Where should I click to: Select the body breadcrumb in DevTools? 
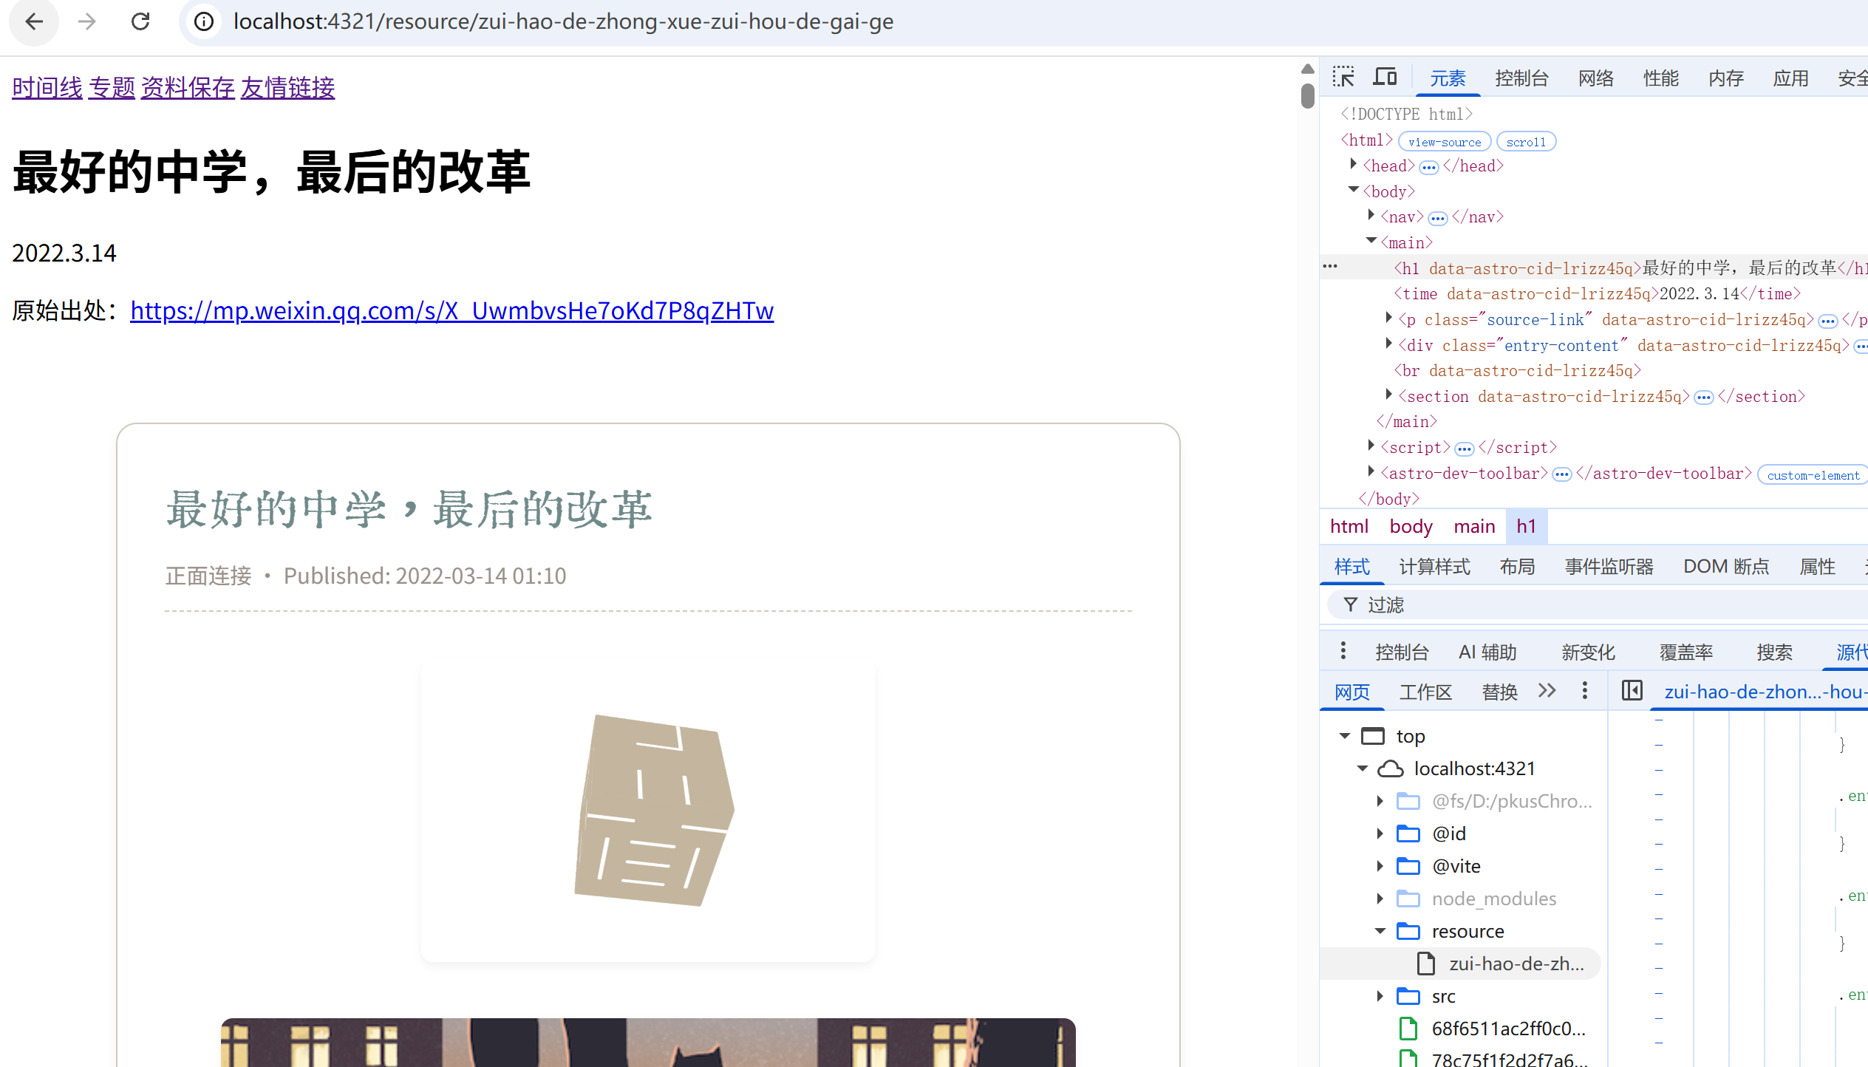tap(1411, 527)
